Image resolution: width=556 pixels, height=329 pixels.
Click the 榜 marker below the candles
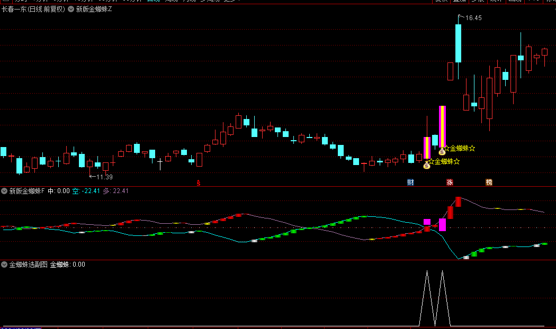pyautogui.click(x=489, y=182)
